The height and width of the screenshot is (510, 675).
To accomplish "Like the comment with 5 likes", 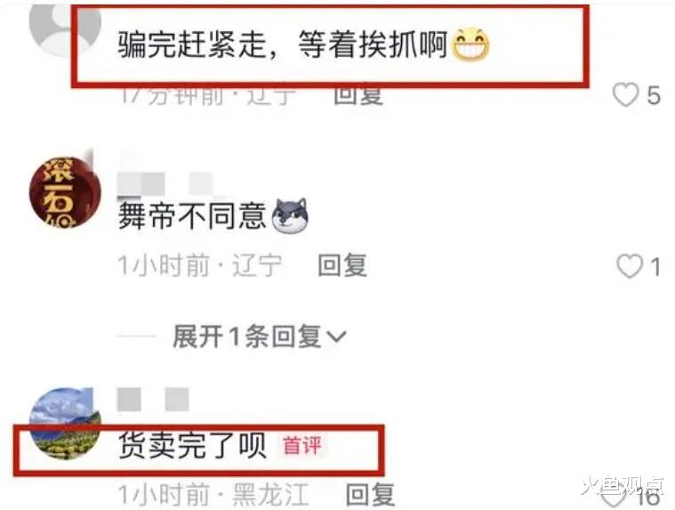I will [x=625, y=94].
